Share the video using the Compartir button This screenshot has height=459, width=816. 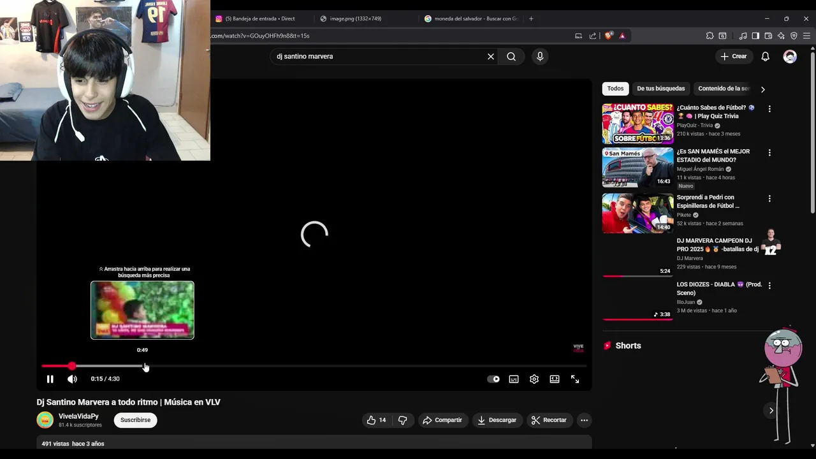[442, 420]
